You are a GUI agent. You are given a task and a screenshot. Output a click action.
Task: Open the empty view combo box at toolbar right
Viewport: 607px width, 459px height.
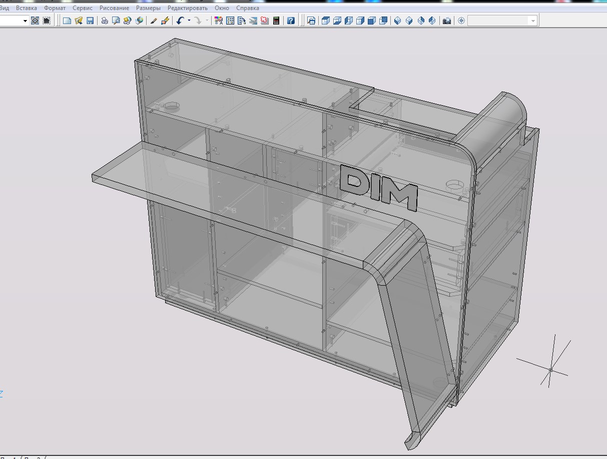click(x=502, y=21)
